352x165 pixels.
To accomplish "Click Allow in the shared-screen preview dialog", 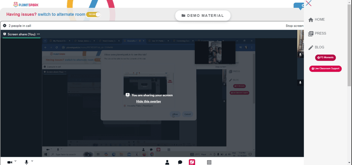I will [175, 114].
